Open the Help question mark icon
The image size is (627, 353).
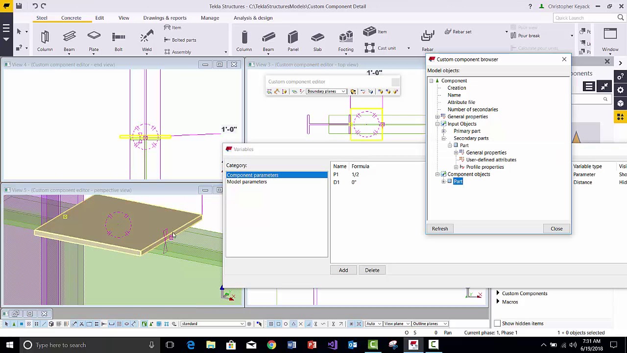click(530, 6)
